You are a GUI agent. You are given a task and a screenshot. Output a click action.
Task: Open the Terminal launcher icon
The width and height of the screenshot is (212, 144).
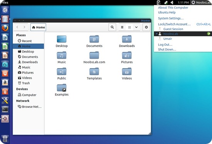click(5, 110)
